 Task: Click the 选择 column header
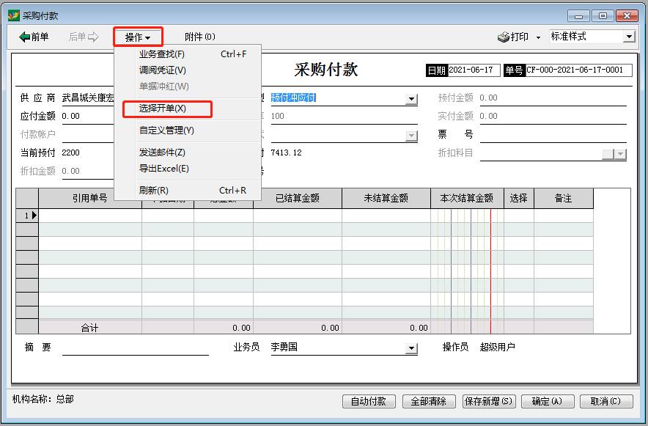click(519, 198)
